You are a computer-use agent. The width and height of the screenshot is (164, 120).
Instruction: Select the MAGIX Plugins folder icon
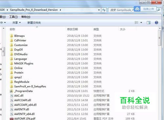coord(11,63)
